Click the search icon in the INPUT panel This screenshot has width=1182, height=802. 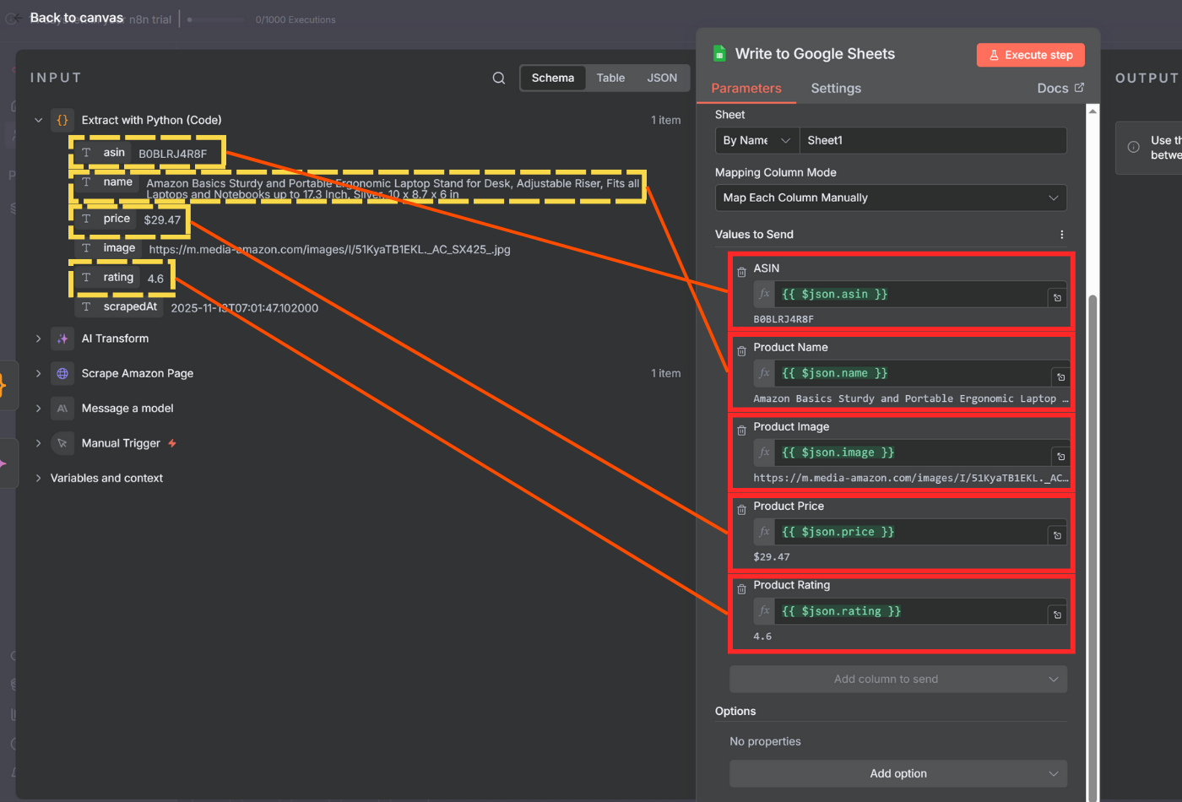[498, 77]
